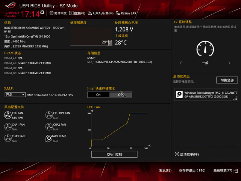Click the speed 4400 MHz line
The width and height of the screenshot is (241, 181).
pyautogui.click(x=15, y=41)
